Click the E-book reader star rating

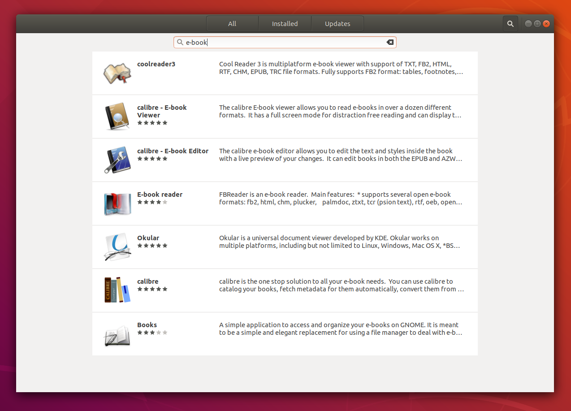click(x=152, y=202)
